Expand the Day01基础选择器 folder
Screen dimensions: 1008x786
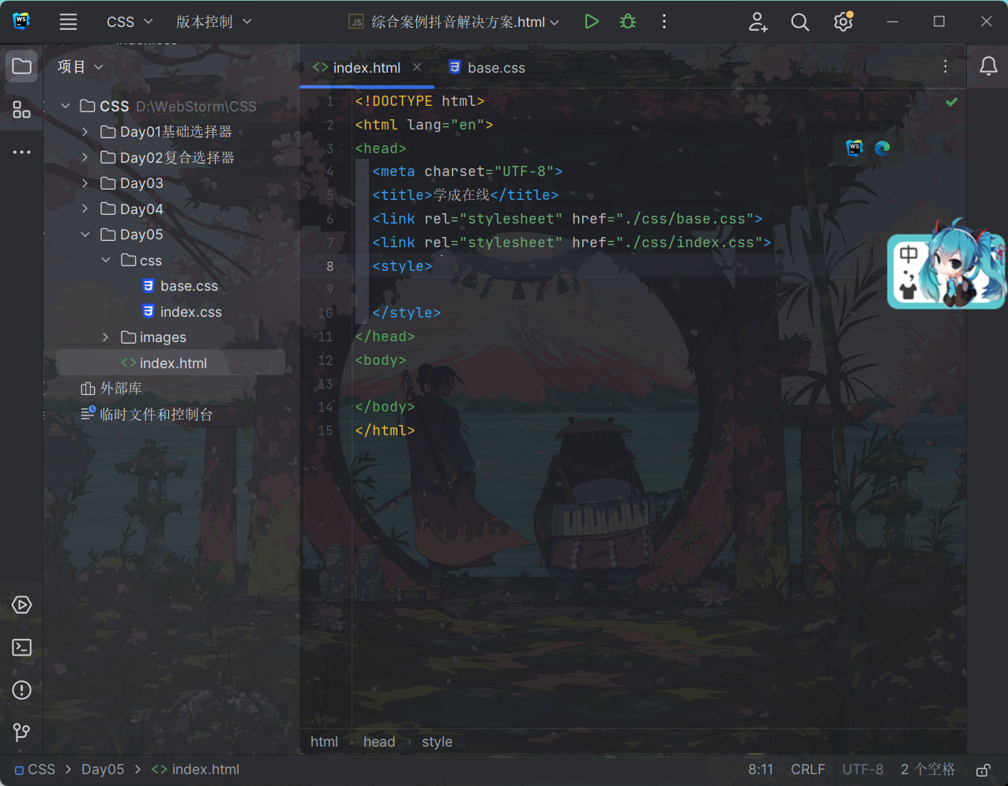tap(85, 132)
